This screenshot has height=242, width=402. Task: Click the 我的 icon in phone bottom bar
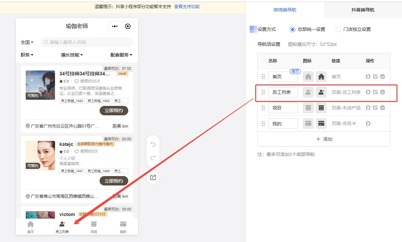click(123, 224)
